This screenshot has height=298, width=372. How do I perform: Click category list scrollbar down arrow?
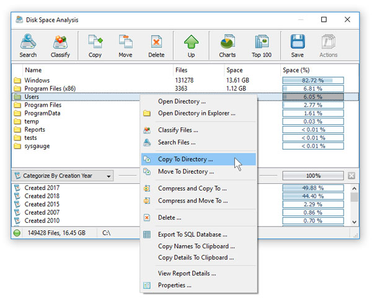(x=354, y=222)
